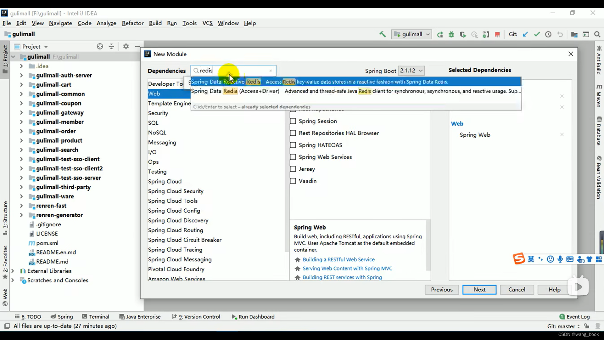Clear the redis search field
The image size is (604, 340).
point(271,71)
